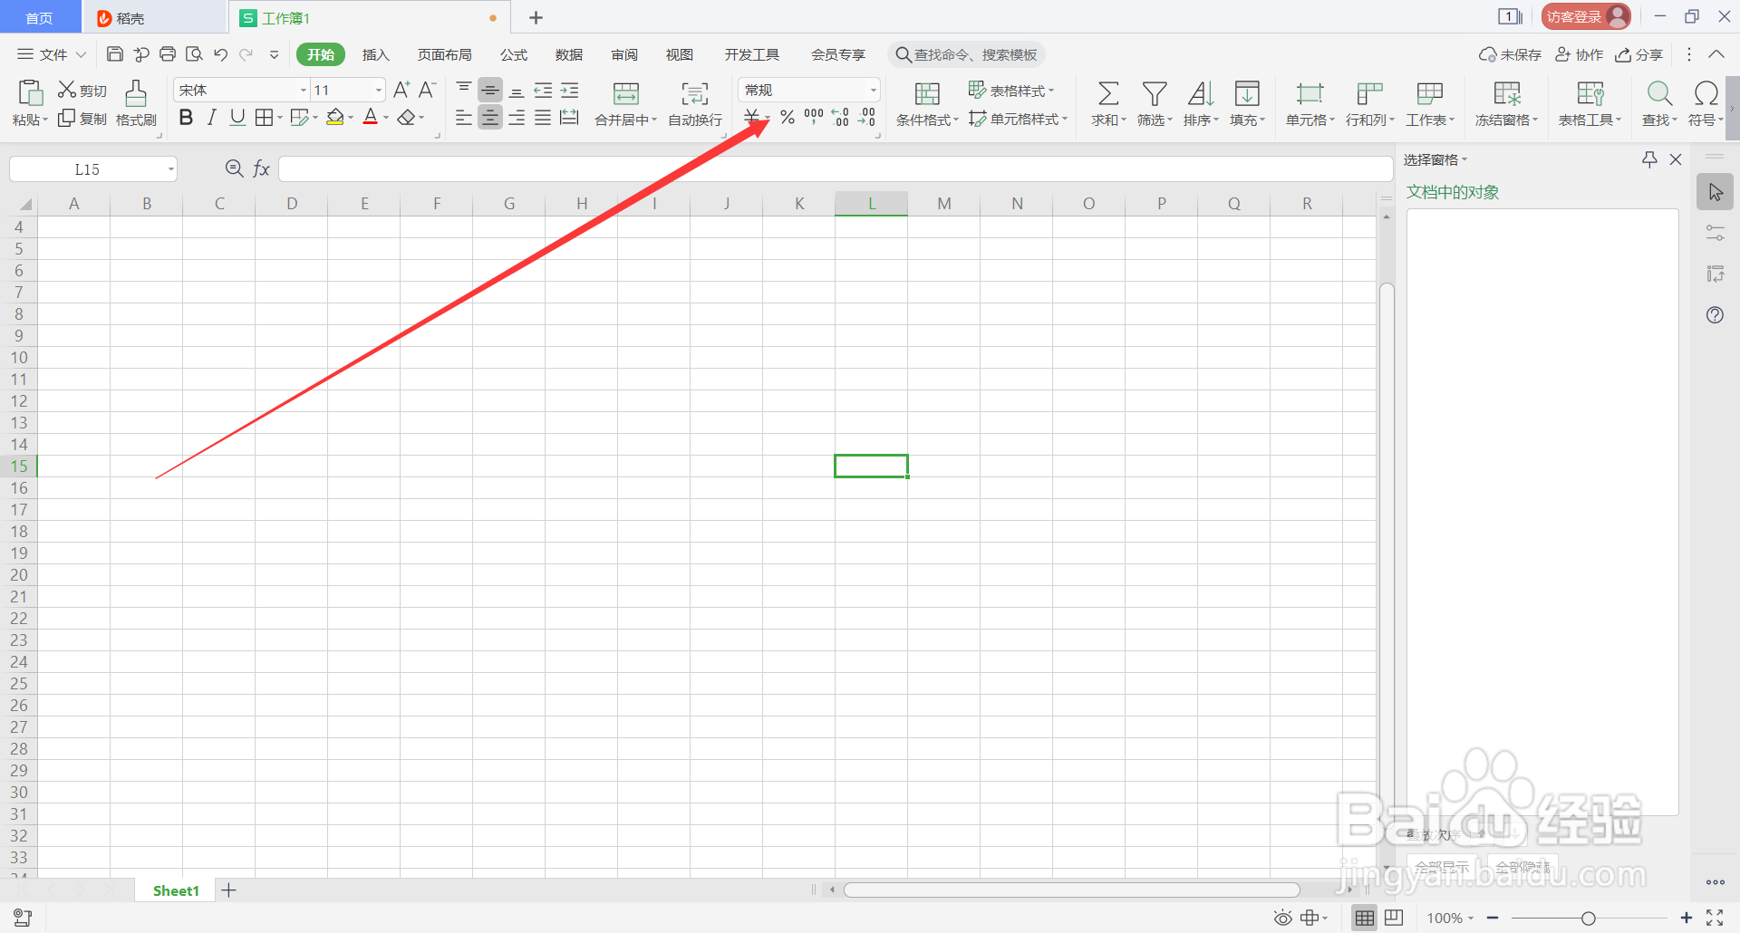Switch to the 插入 ribbon tab

[375, 54]
